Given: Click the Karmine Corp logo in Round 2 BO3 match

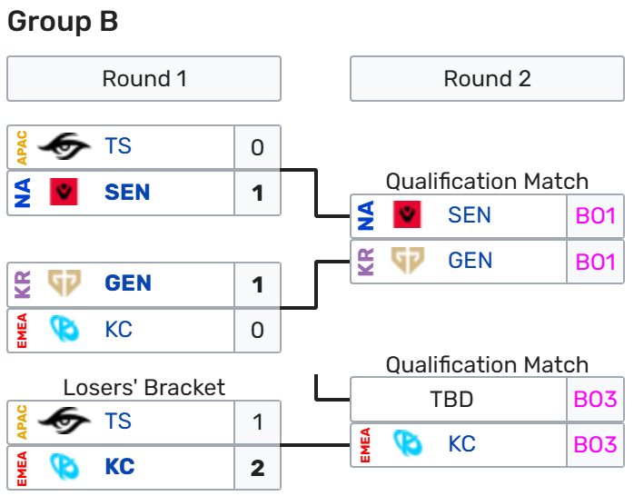Looking at the screenshot, I should [x=408, y=443].
